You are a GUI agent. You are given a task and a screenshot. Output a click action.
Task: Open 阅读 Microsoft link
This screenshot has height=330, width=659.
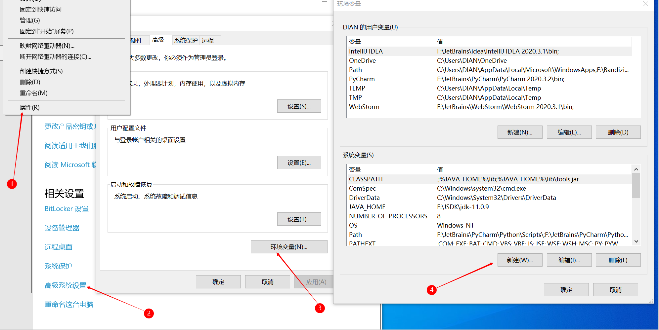pos(70,165)
